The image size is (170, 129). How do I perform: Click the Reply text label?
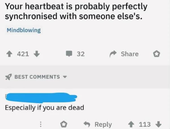click(x=103, y=124)
